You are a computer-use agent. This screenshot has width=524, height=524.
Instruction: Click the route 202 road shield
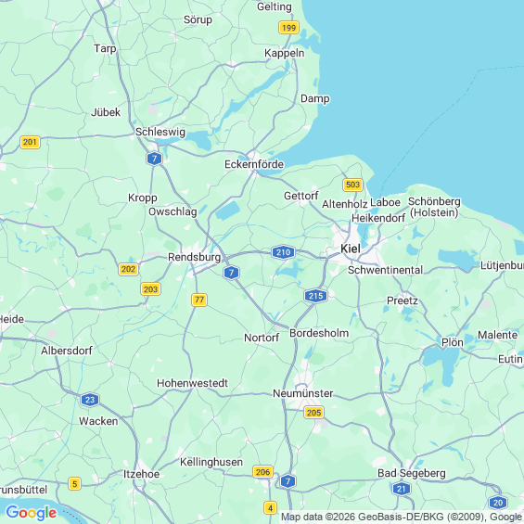tap(128, 269)
